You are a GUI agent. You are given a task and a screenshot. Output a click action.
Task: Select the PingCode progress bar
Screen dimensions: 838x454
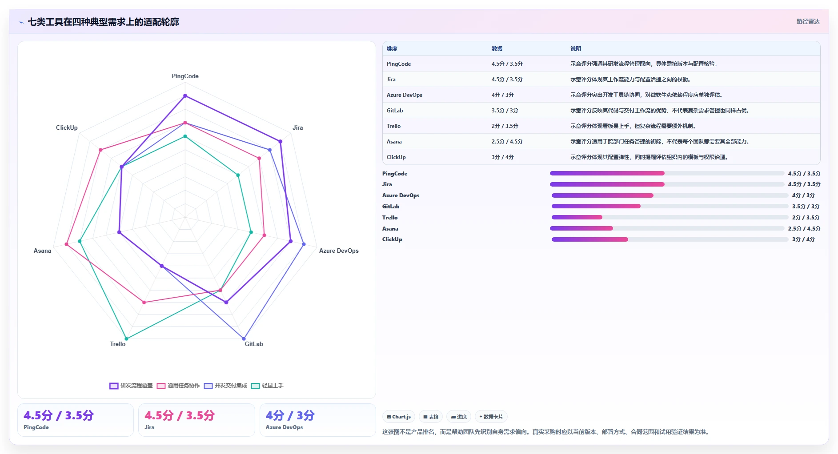[x=667, y=173]
